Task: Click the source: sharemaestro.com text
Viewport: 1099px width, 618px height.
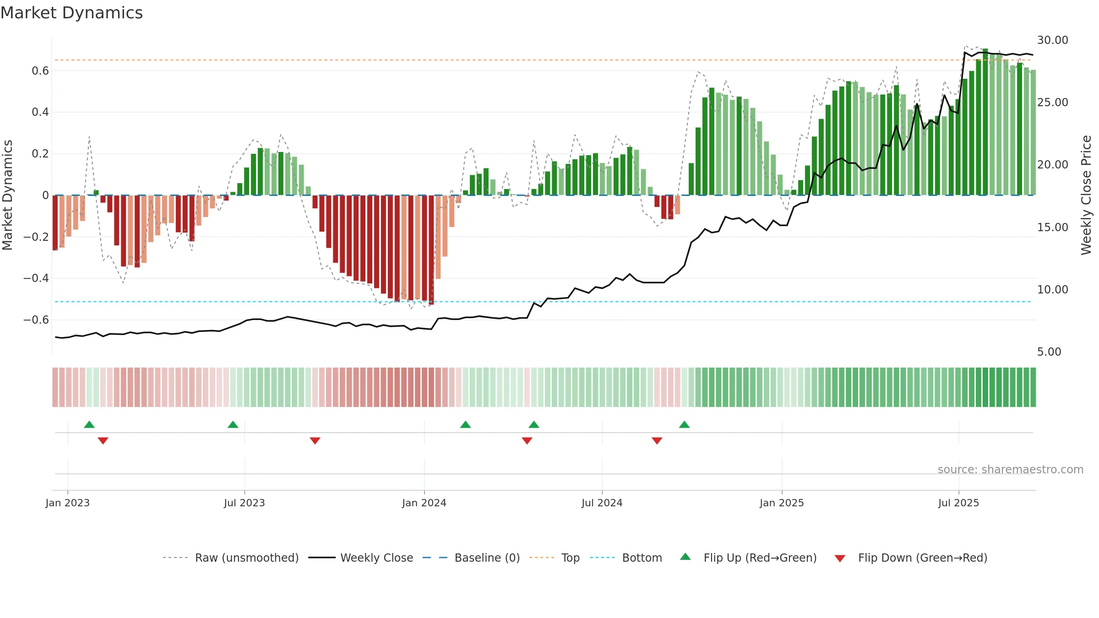Action: (1011, 470)
